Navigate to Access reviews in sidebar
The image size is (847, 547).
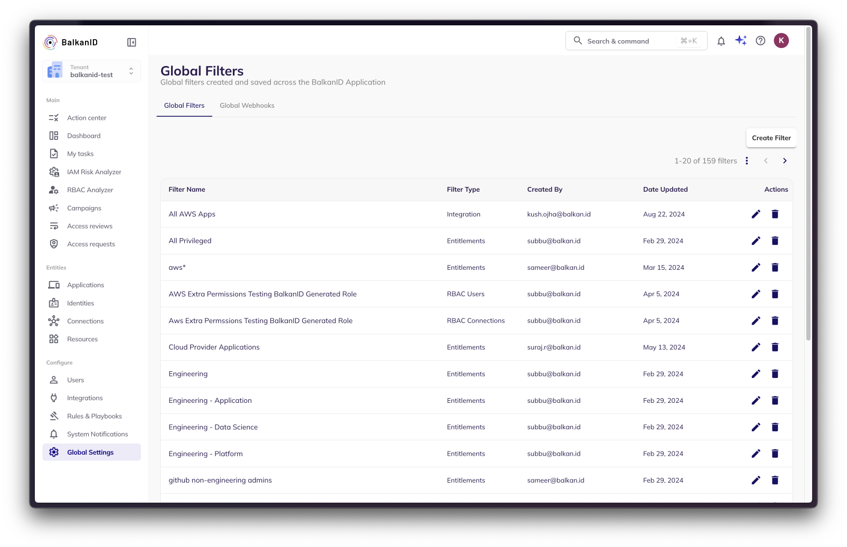(90, 226)
